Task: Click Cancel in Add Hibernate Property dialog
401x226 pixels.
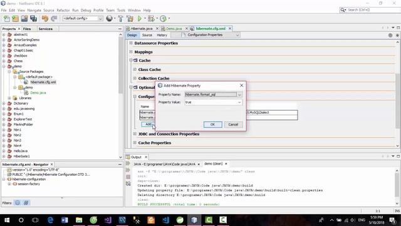Action: pyautogui.click(x=233, y=124)
